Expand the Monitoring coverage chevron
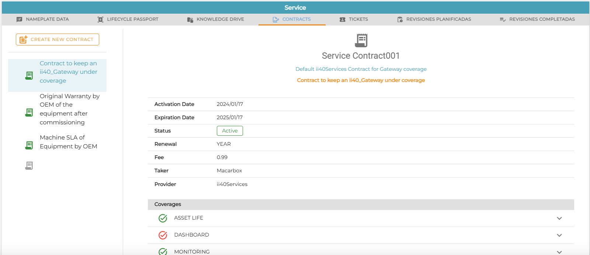This screenshot has height=255, width=590. (559, 252)
